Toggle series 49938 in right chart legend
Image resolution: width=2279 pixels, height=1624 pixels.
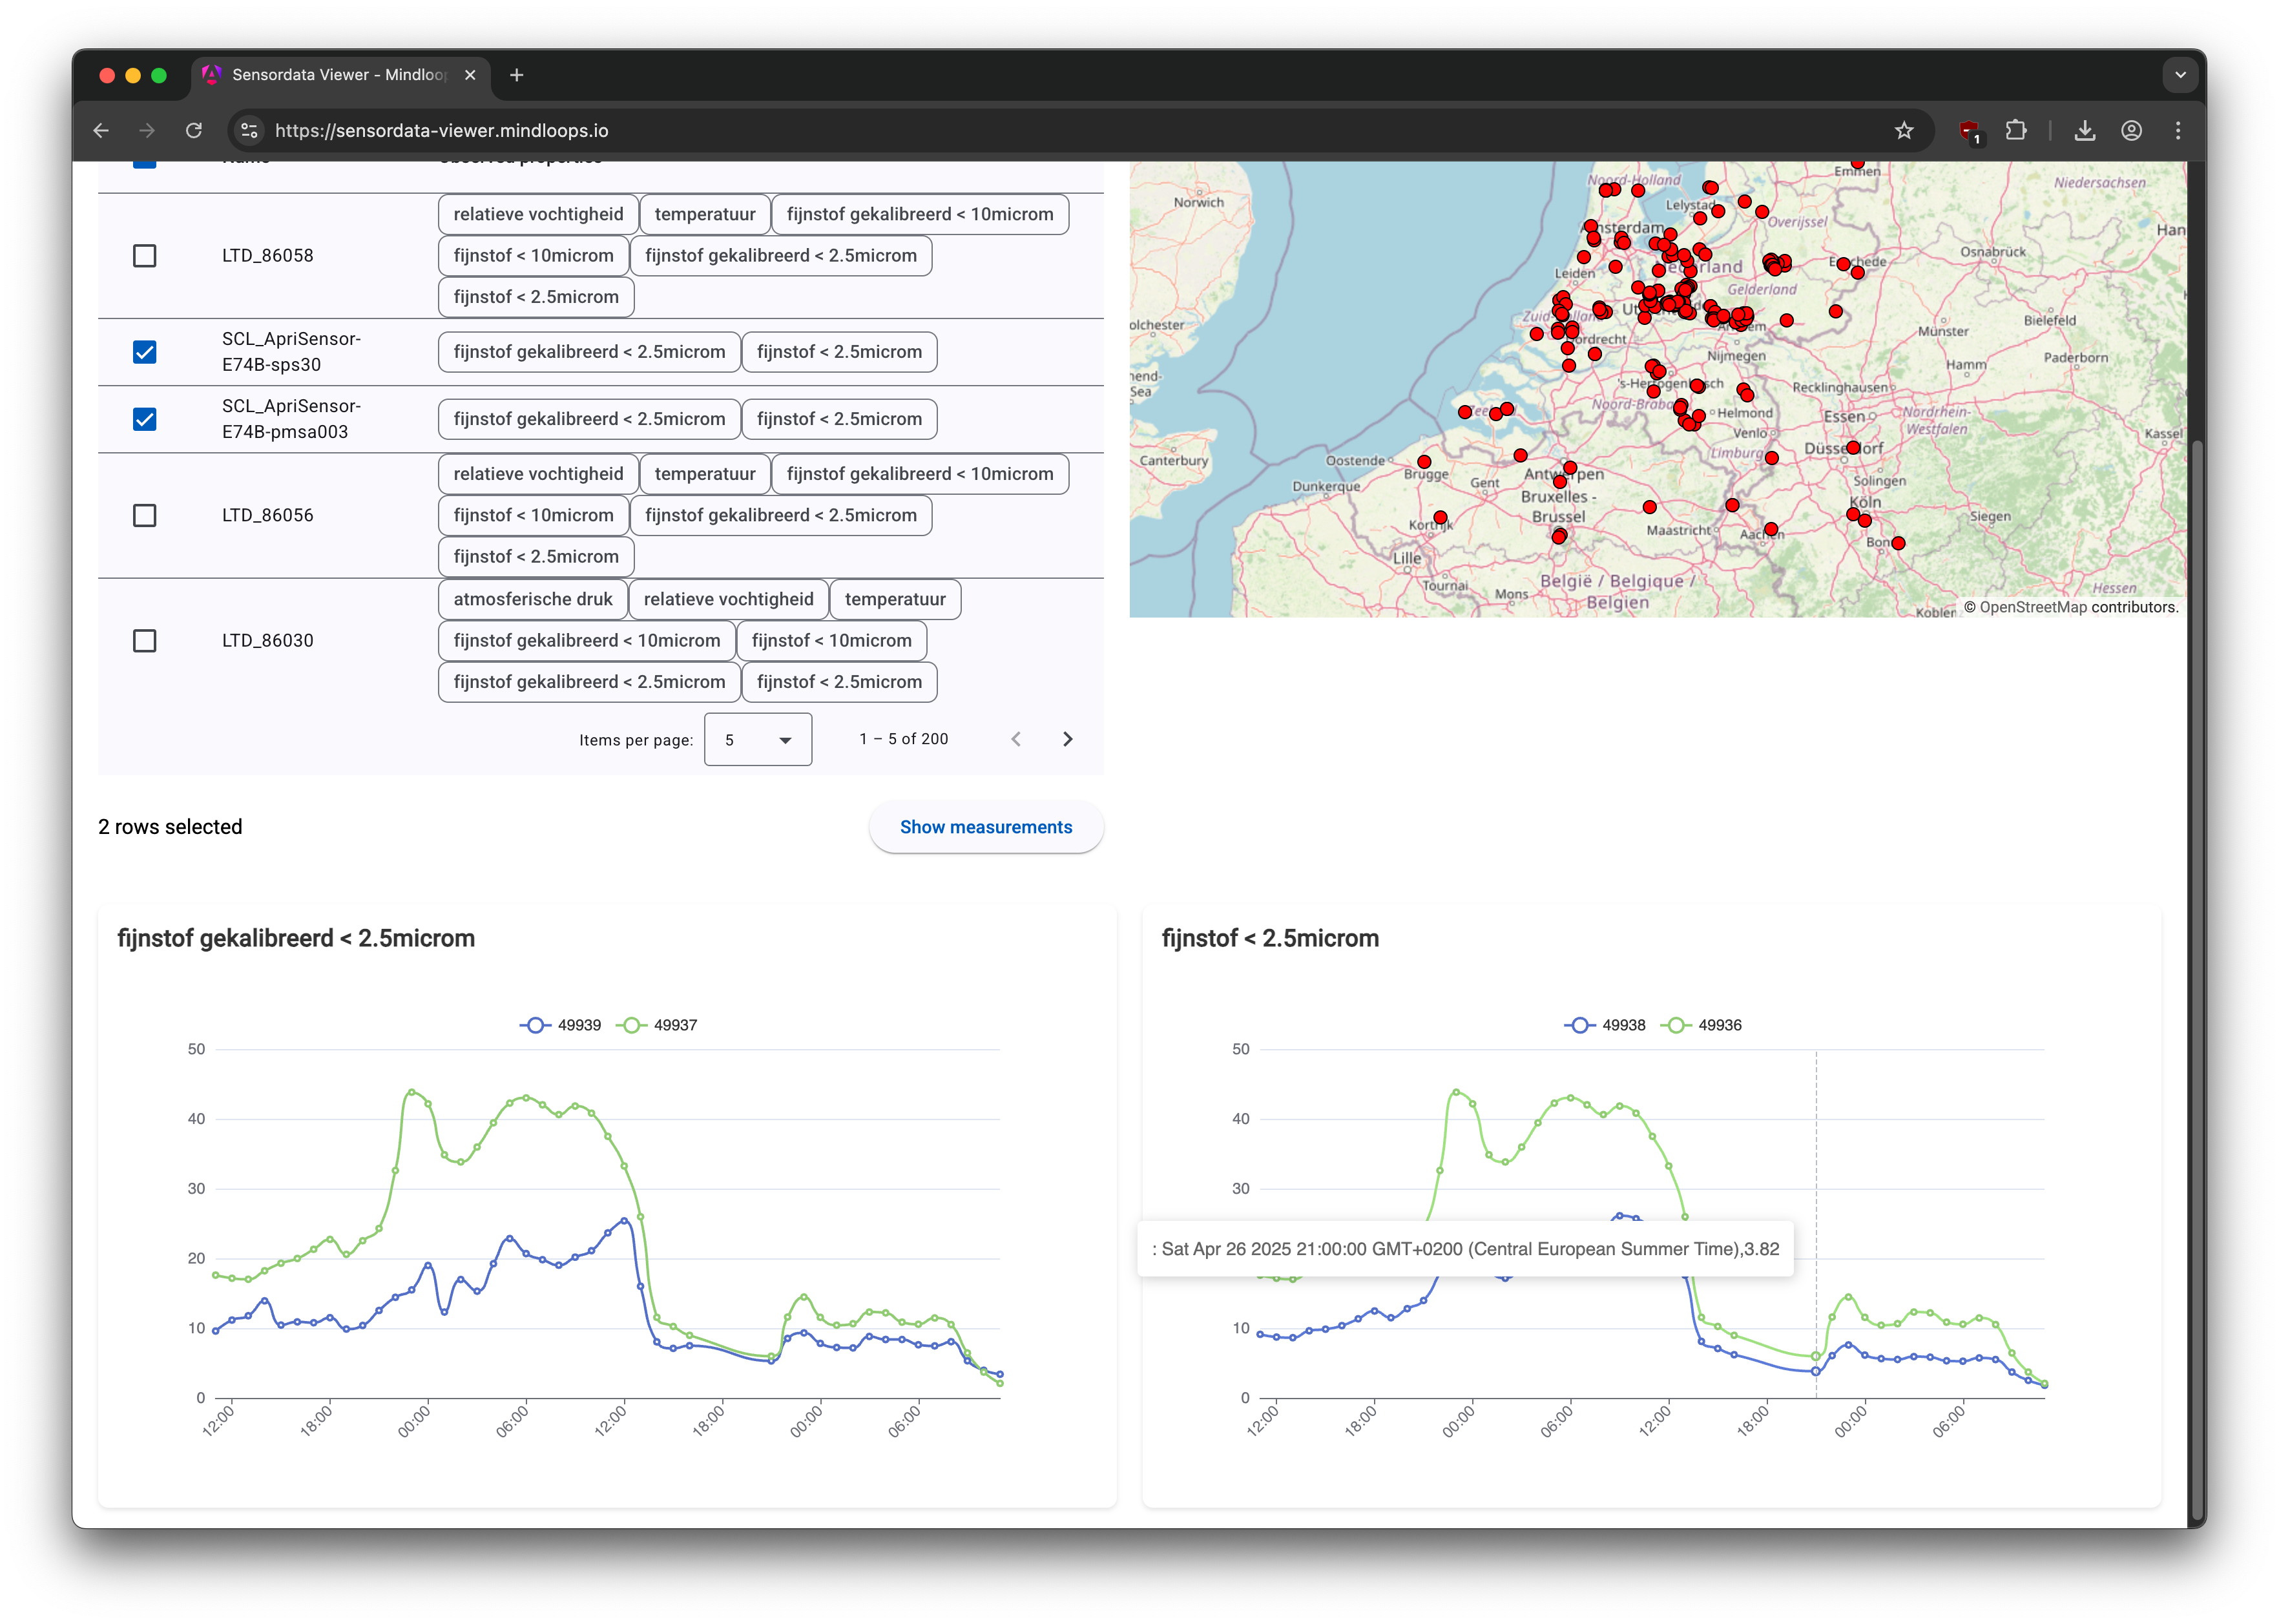(x=1605, y=1026)
